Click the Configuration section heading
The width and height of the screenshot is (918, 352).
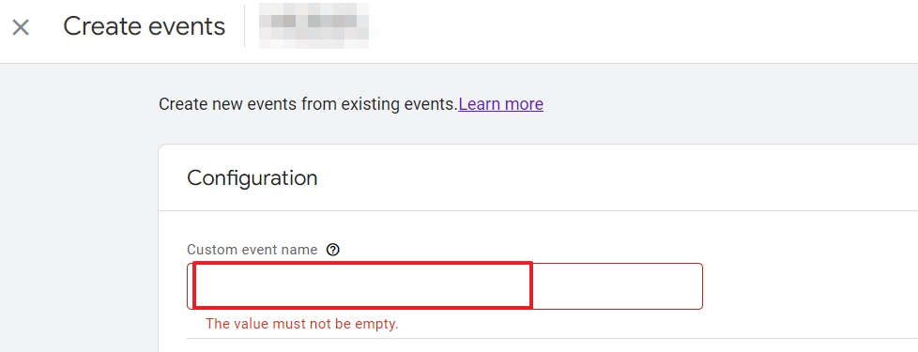pos(252,178)
